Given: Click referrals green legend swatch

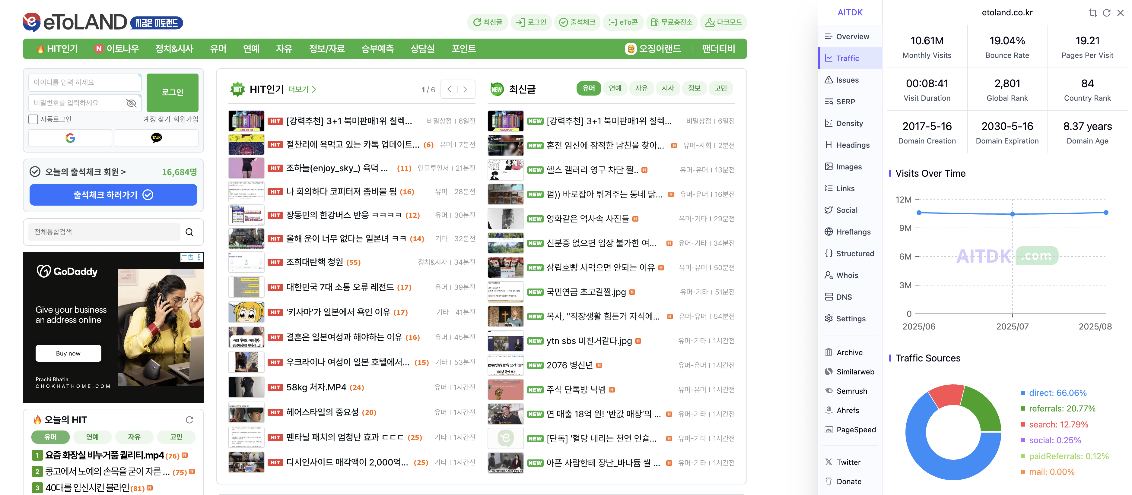Looking at the screenshot, I should (1022, 408).
